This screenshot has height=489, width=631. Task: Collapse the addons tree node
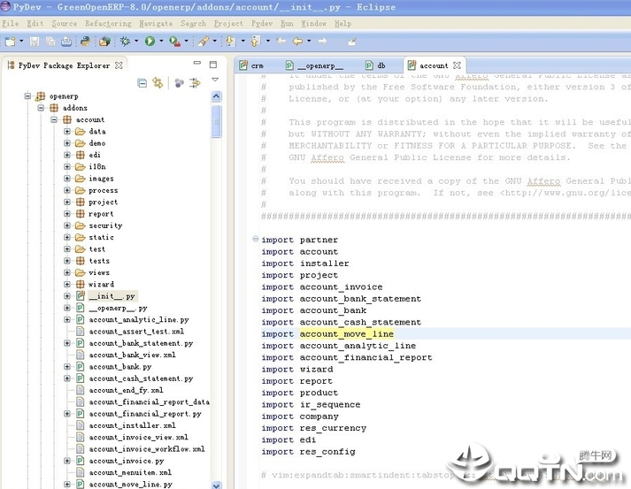tap(41, 108)
